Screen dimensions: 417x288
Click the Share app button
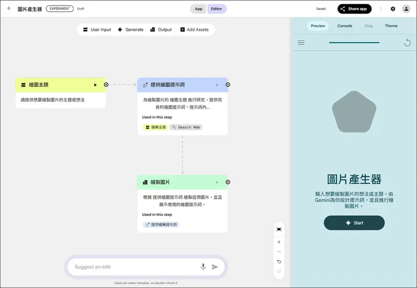[354, 9]
